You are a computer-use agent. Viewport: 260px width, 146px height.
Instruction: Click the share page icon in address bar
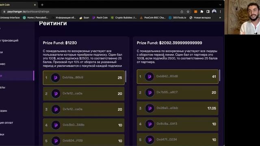point(182,12)
